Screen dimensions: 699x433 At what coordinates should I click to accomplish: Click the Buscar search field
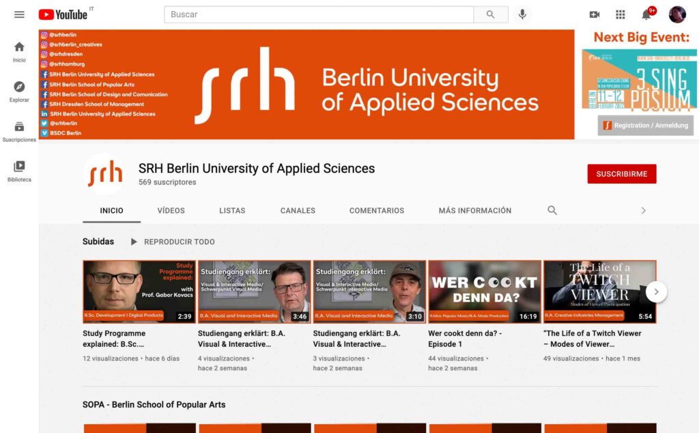coord(319,15)
